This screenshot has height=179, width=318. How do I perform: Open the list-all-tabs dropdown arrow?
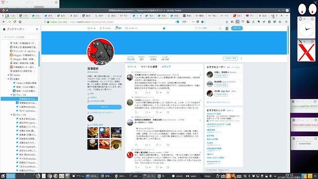(x=287, y=15)
